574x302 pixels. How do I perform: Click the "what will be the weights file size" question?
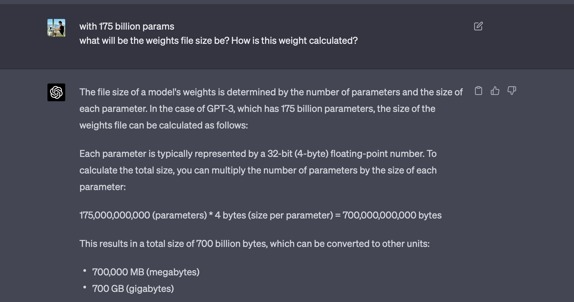coord(218,41)
